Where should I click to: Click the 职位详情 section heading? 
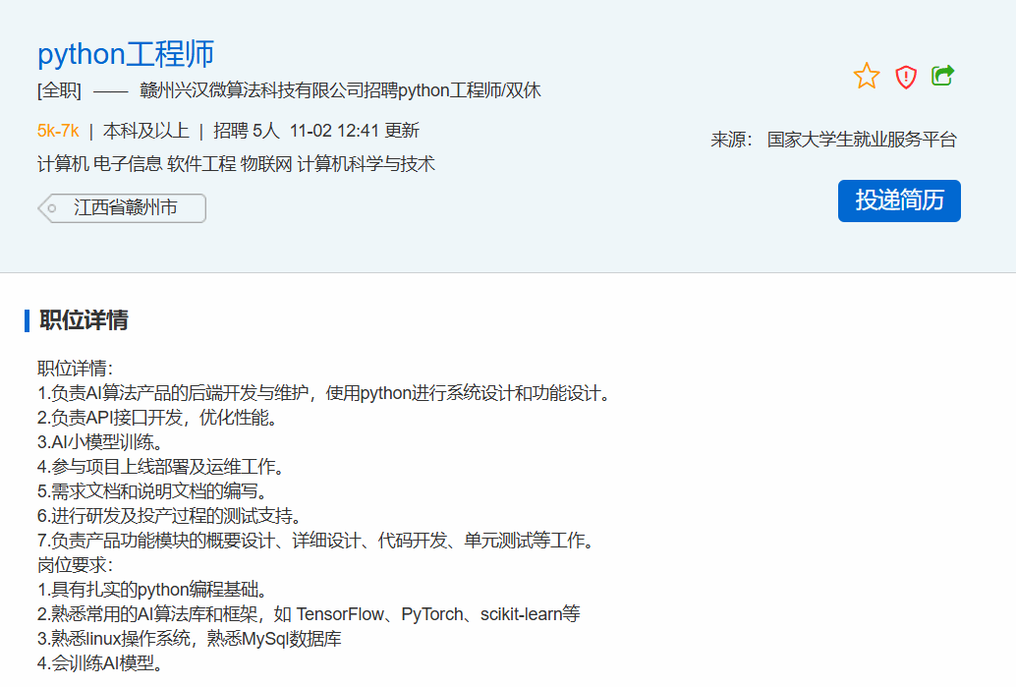pos(84,320)
